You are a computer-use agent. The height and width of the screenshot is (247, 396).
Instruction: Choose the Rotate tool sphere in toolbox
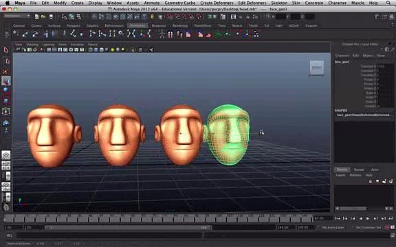[x=6, y=91]
